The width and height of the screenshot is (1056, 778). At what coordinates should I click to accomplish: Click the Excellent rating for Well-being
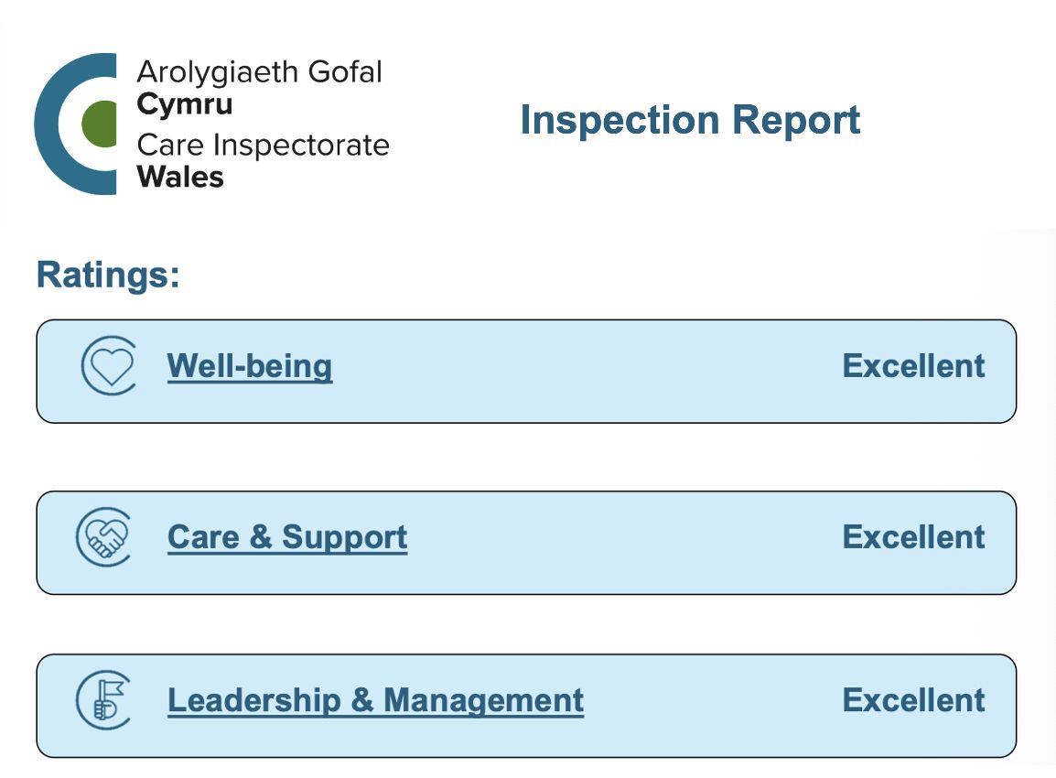click(x=914, y=366)
